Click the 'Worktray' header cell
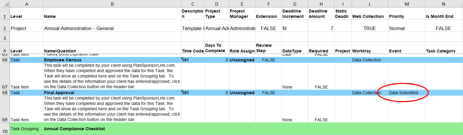The image size is (463, 135). pos(370,48)
